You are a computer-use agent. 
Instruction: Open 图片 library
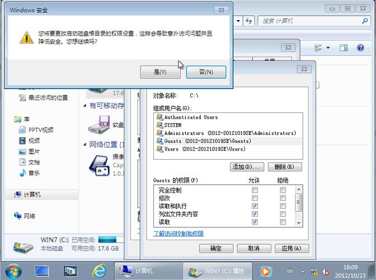tap(29, 151)
